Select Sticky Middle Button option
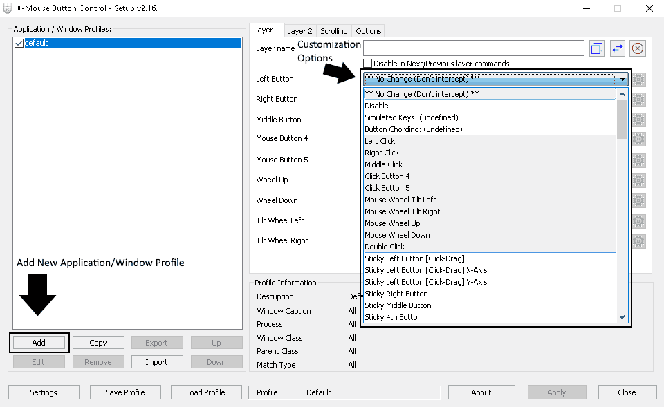The image size is (664, 407). [x=490, y=305]
